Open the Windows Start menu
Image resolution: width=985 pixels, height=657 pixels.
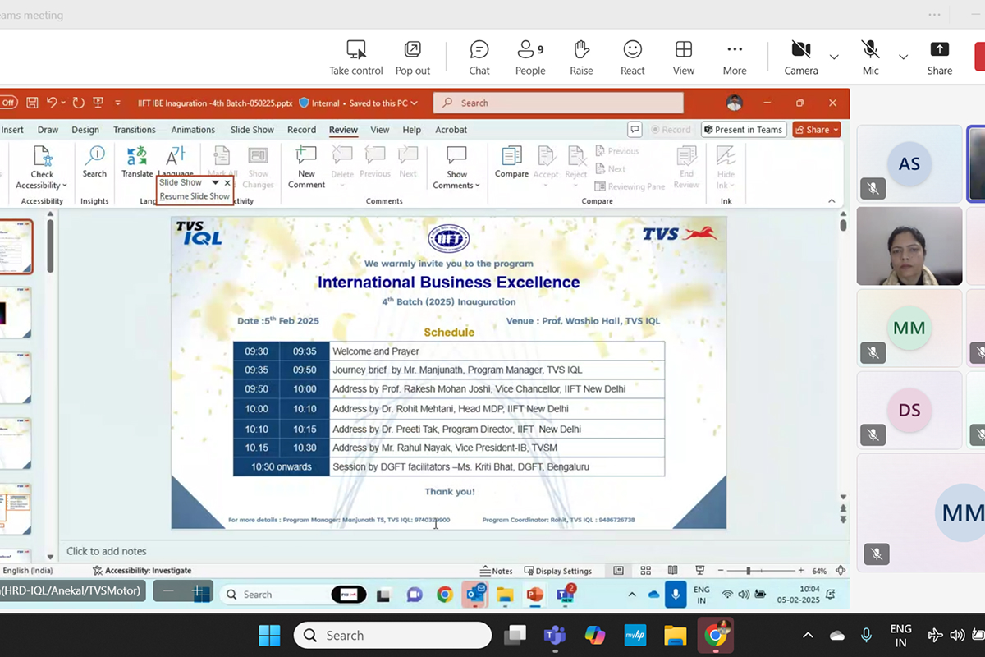pyautogui.click(x=268, y=635)
